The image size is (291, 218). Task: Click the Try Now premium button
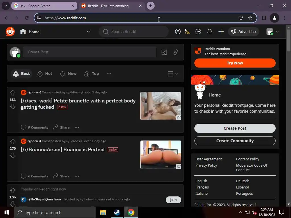coord(235,63)
